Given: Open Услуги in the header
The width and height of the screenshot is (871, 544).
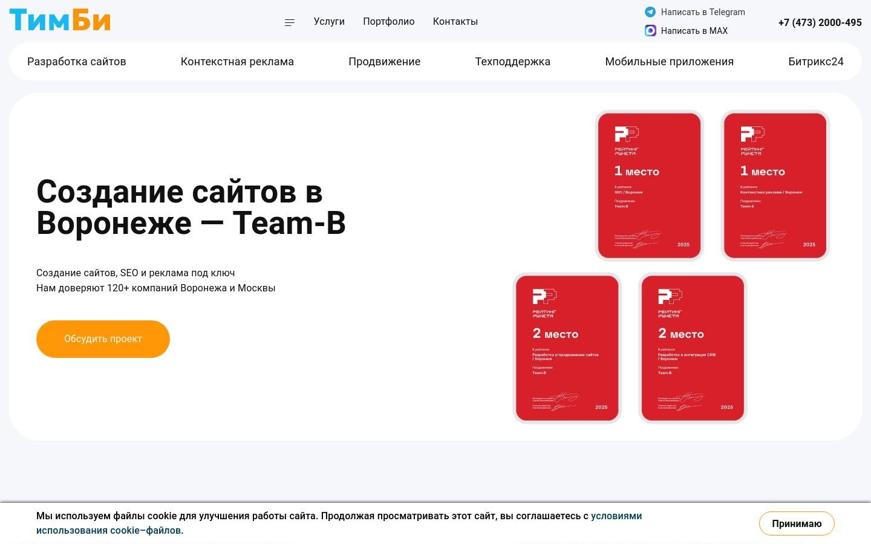Looking at the screenshot, I should pos(329,21).
